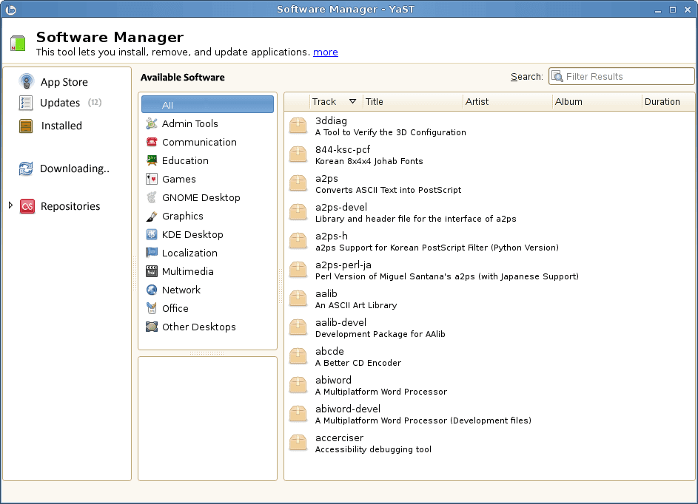This screenshot has width=698, height=504.
Task: Click the package icon beside abiword
Action: [298, 385]
